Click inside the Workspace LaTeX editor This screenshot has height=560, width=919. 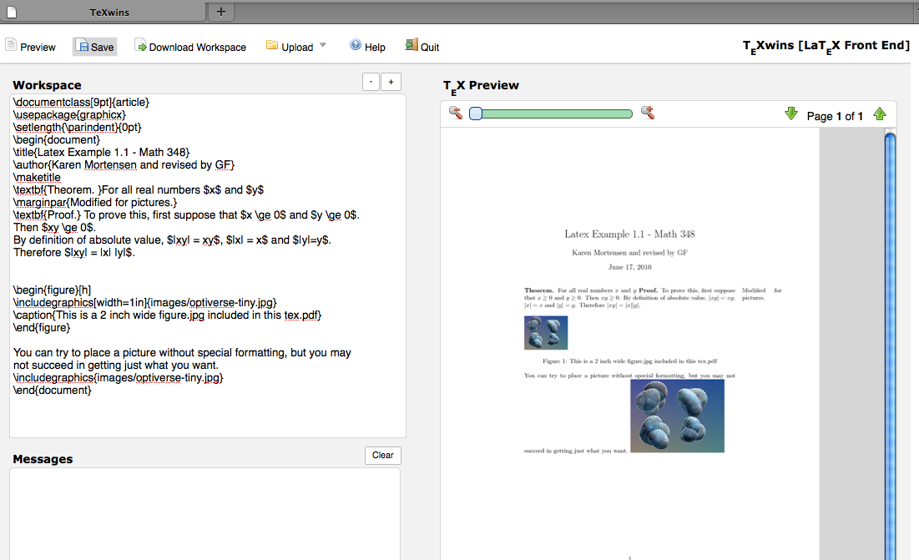[x=207, y=267]
